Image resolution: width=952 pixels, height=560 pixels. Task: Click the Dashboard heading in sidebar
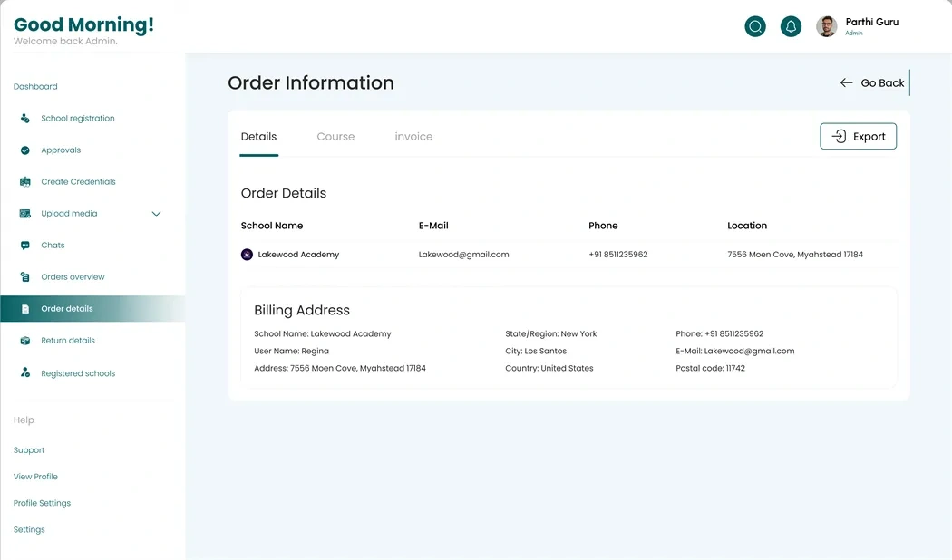[35, 86]
